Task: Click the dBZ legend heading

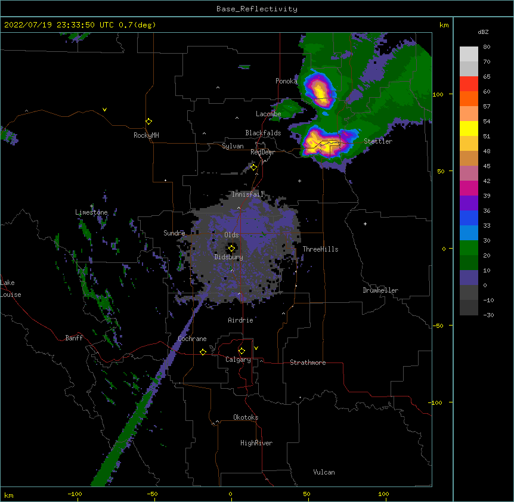Action: pyautogui.click(x=483, y=32)
